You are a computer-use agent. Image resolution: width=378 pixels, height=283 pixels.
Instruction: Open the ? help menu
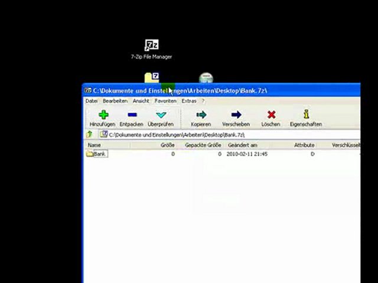203,101
